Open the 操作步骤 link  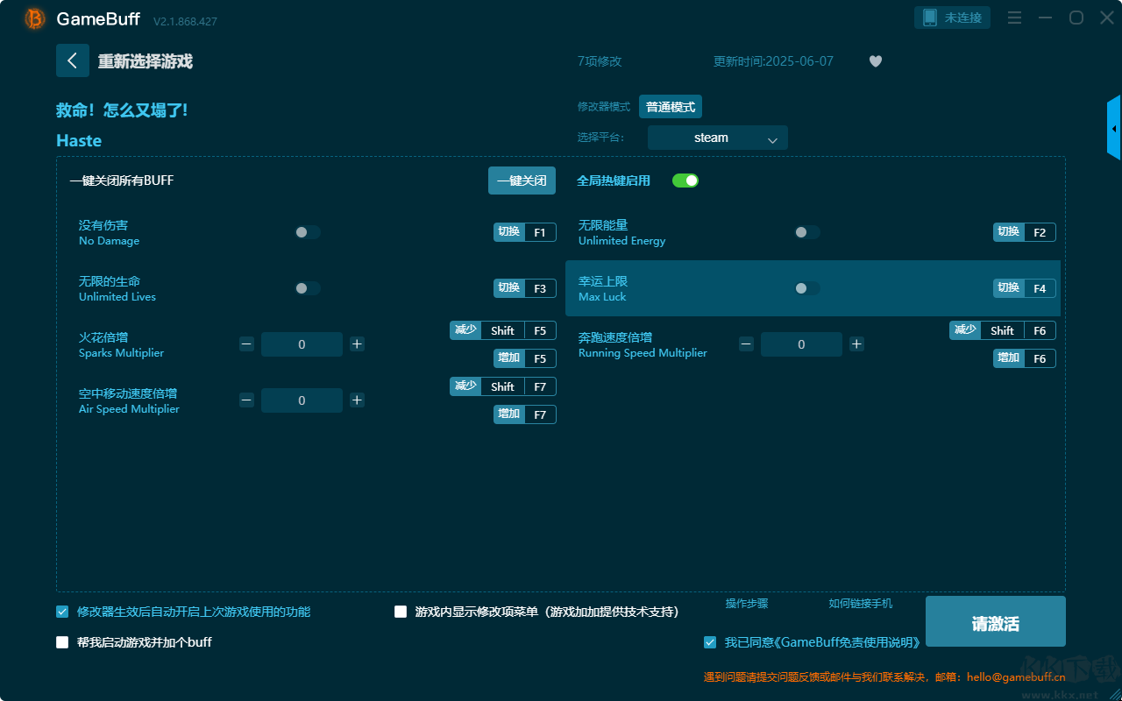[x=747, y=604]
